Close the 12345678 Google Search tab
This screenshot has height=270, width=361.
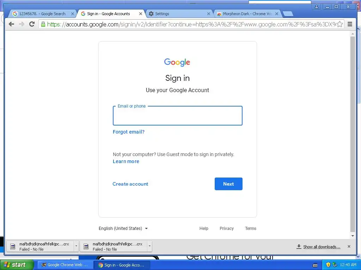point(72,14)
